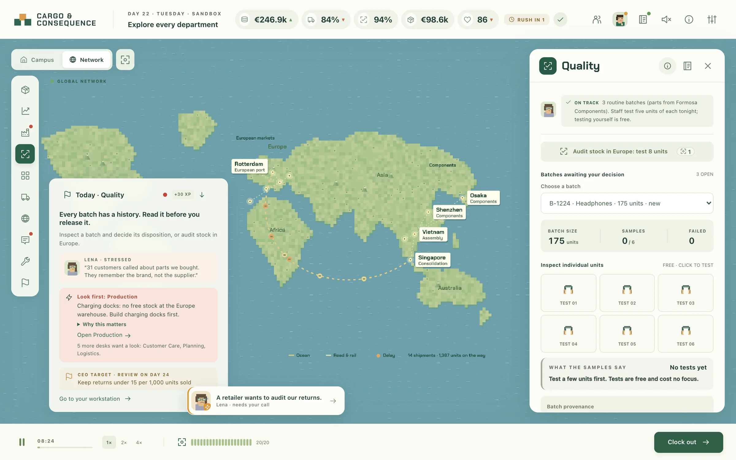The image size is (736, 460).
Task: Collapse the Today Quality card with the down arrow
Action: [x=202, y=195]
